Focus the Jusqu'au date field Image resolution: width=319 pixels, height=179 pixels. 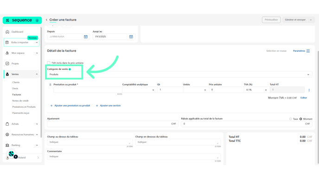click(114, 37)
